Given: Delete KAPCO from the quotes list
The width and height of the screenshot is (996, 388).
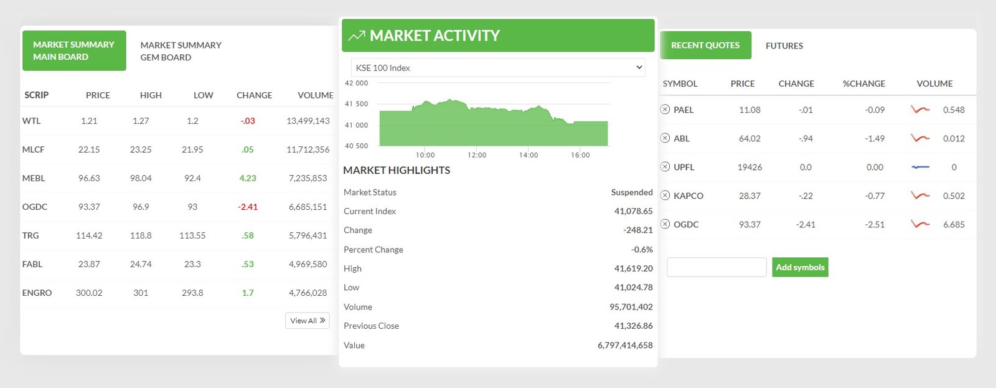Looking at the screenshot, I should tap(665, 196).
